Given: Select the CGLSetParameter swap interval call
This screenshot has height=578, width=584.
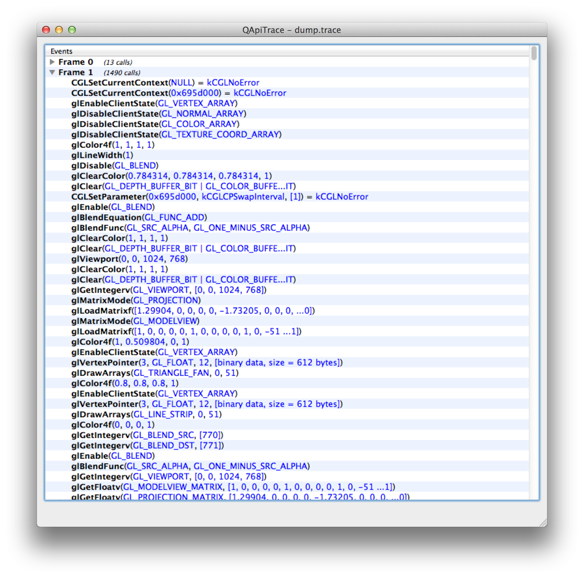Looking at the screenshot, I should 220,197.
